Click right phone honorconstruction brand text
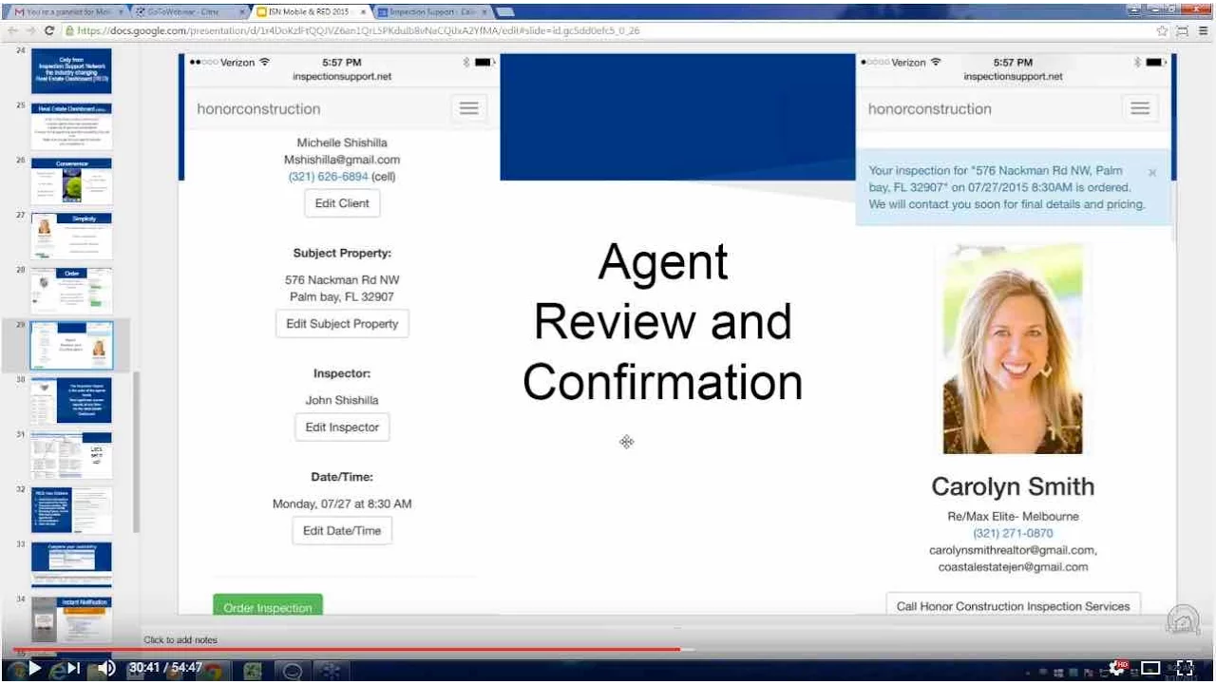Image resolution: width=1216 pixels, height=684 pixels. point(929,109)
